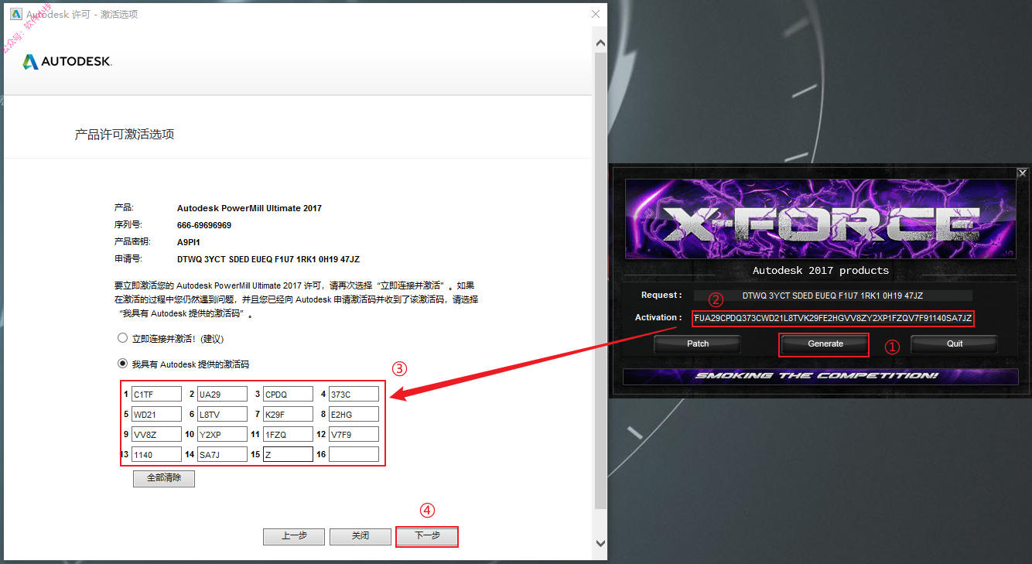Click activation code field 14 containing SA7J
The image size is (1032, 564).
tap(222, 454)
